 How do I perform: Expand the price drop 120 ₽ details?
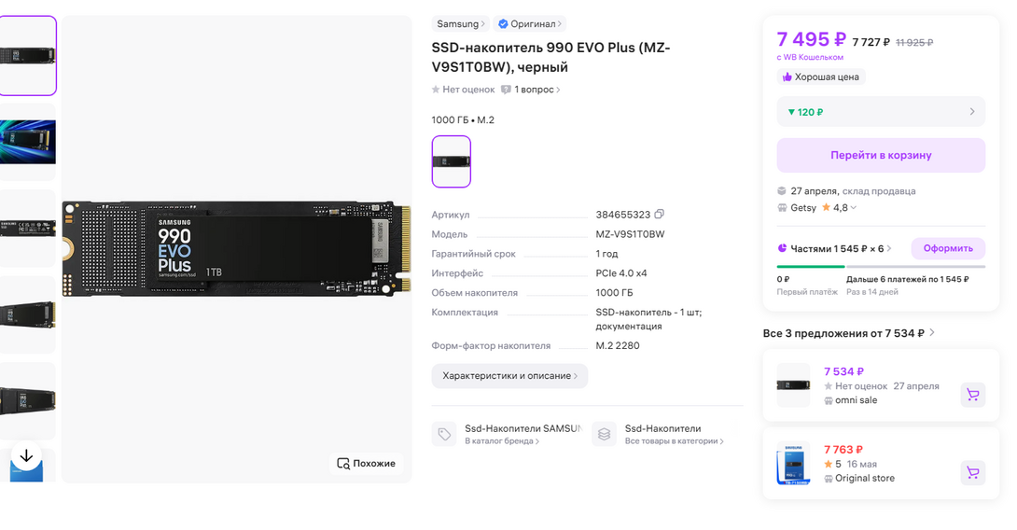click(881, 112)
